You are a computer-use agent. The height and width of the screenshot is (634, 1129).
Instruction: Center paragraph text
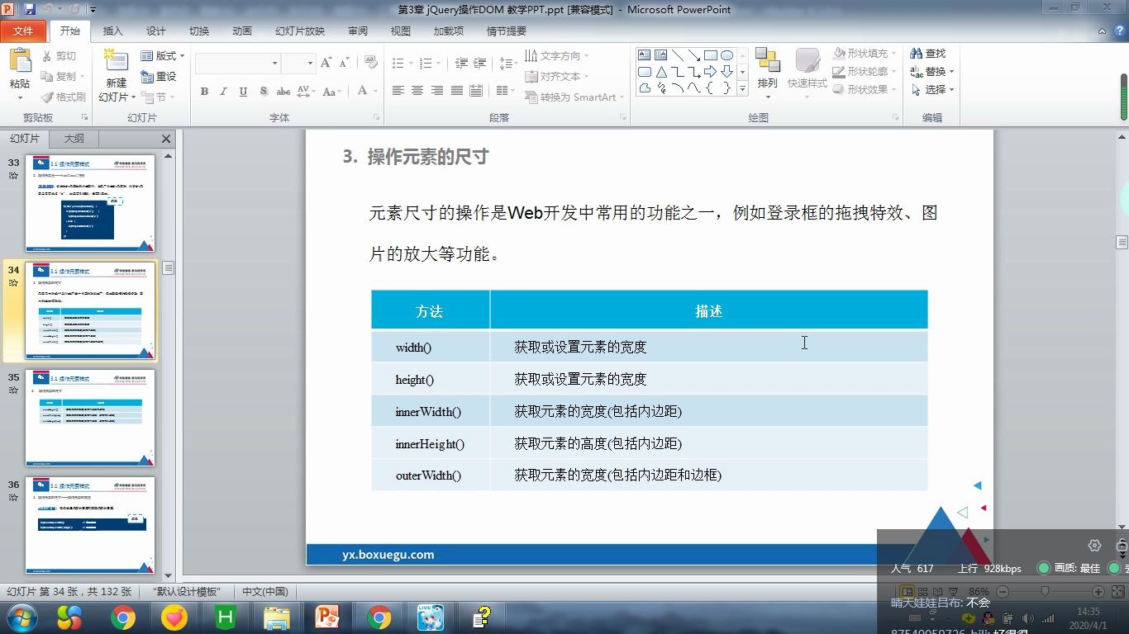417,91
